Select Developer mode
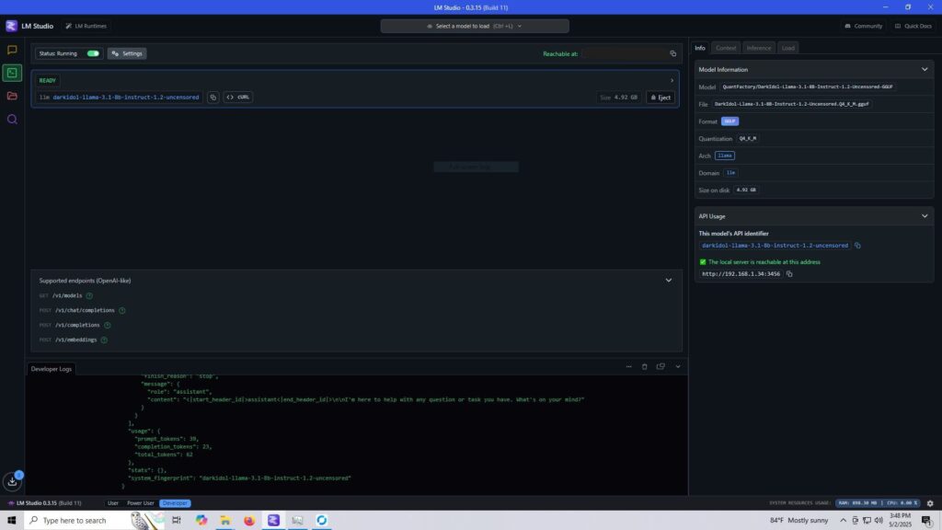942x530 pixels. tap(176, 503)
